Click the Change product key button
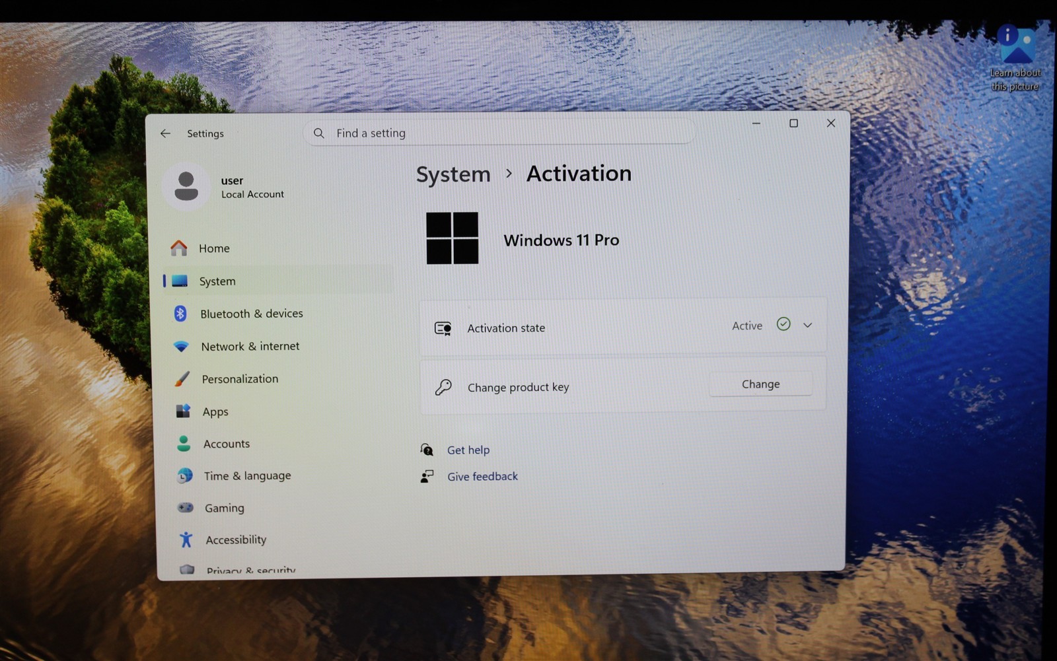Image resolution: width=1057 pixels, height=661 pixels. click(x=760, y=384)
